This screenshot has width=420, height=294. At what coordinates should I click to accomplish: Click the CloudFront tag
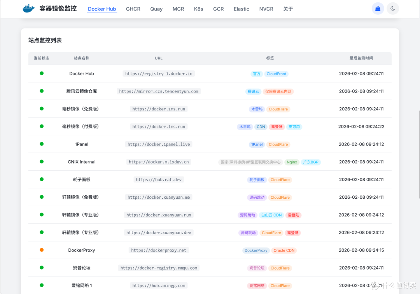click(x=276, y=74)
